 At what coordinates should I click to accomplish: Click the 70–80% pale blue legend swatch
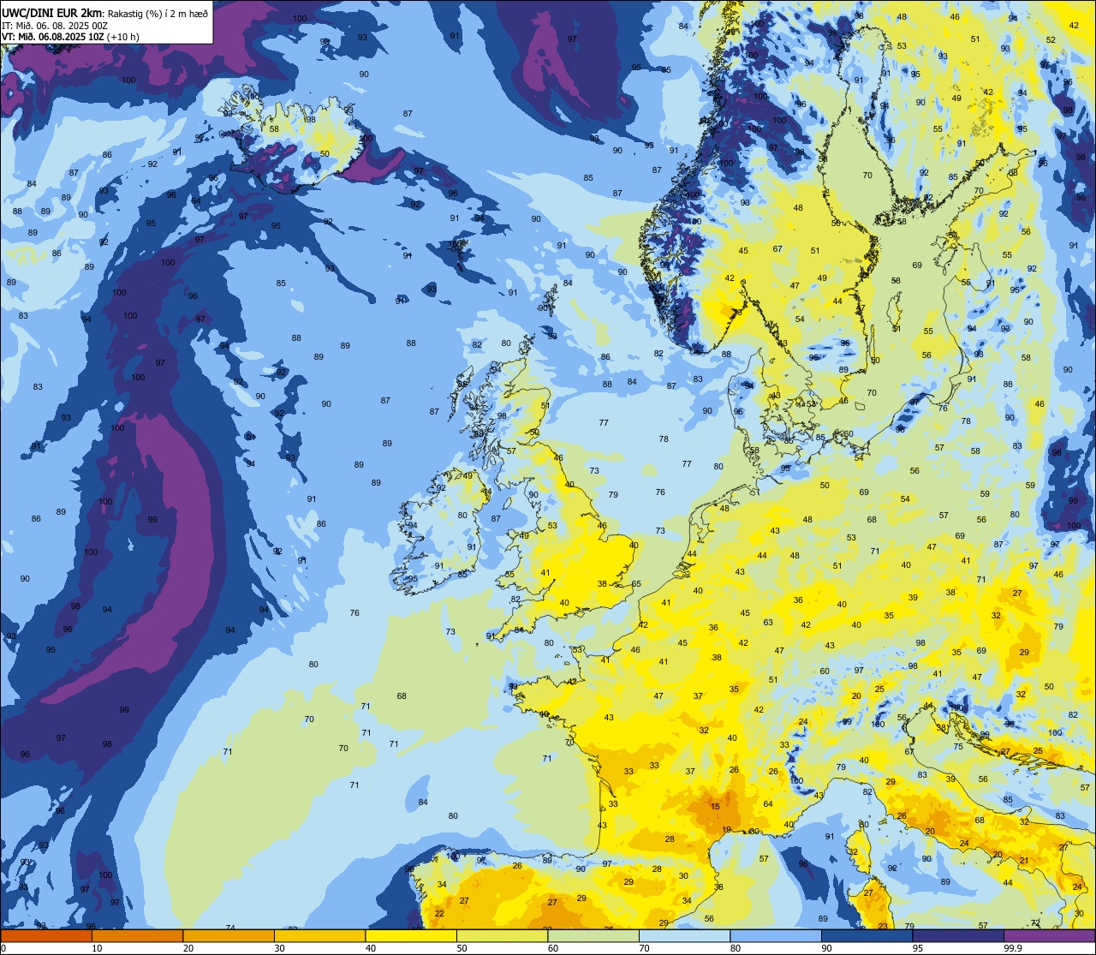[684, 935]
